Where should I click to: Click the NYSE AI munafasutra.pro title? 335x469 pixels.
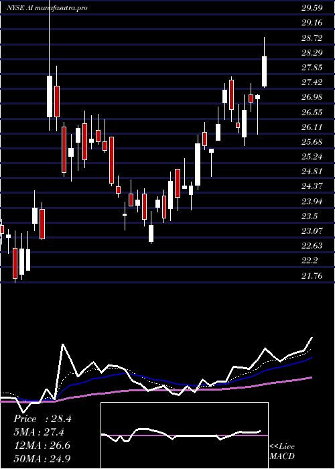tap(48, 8)
